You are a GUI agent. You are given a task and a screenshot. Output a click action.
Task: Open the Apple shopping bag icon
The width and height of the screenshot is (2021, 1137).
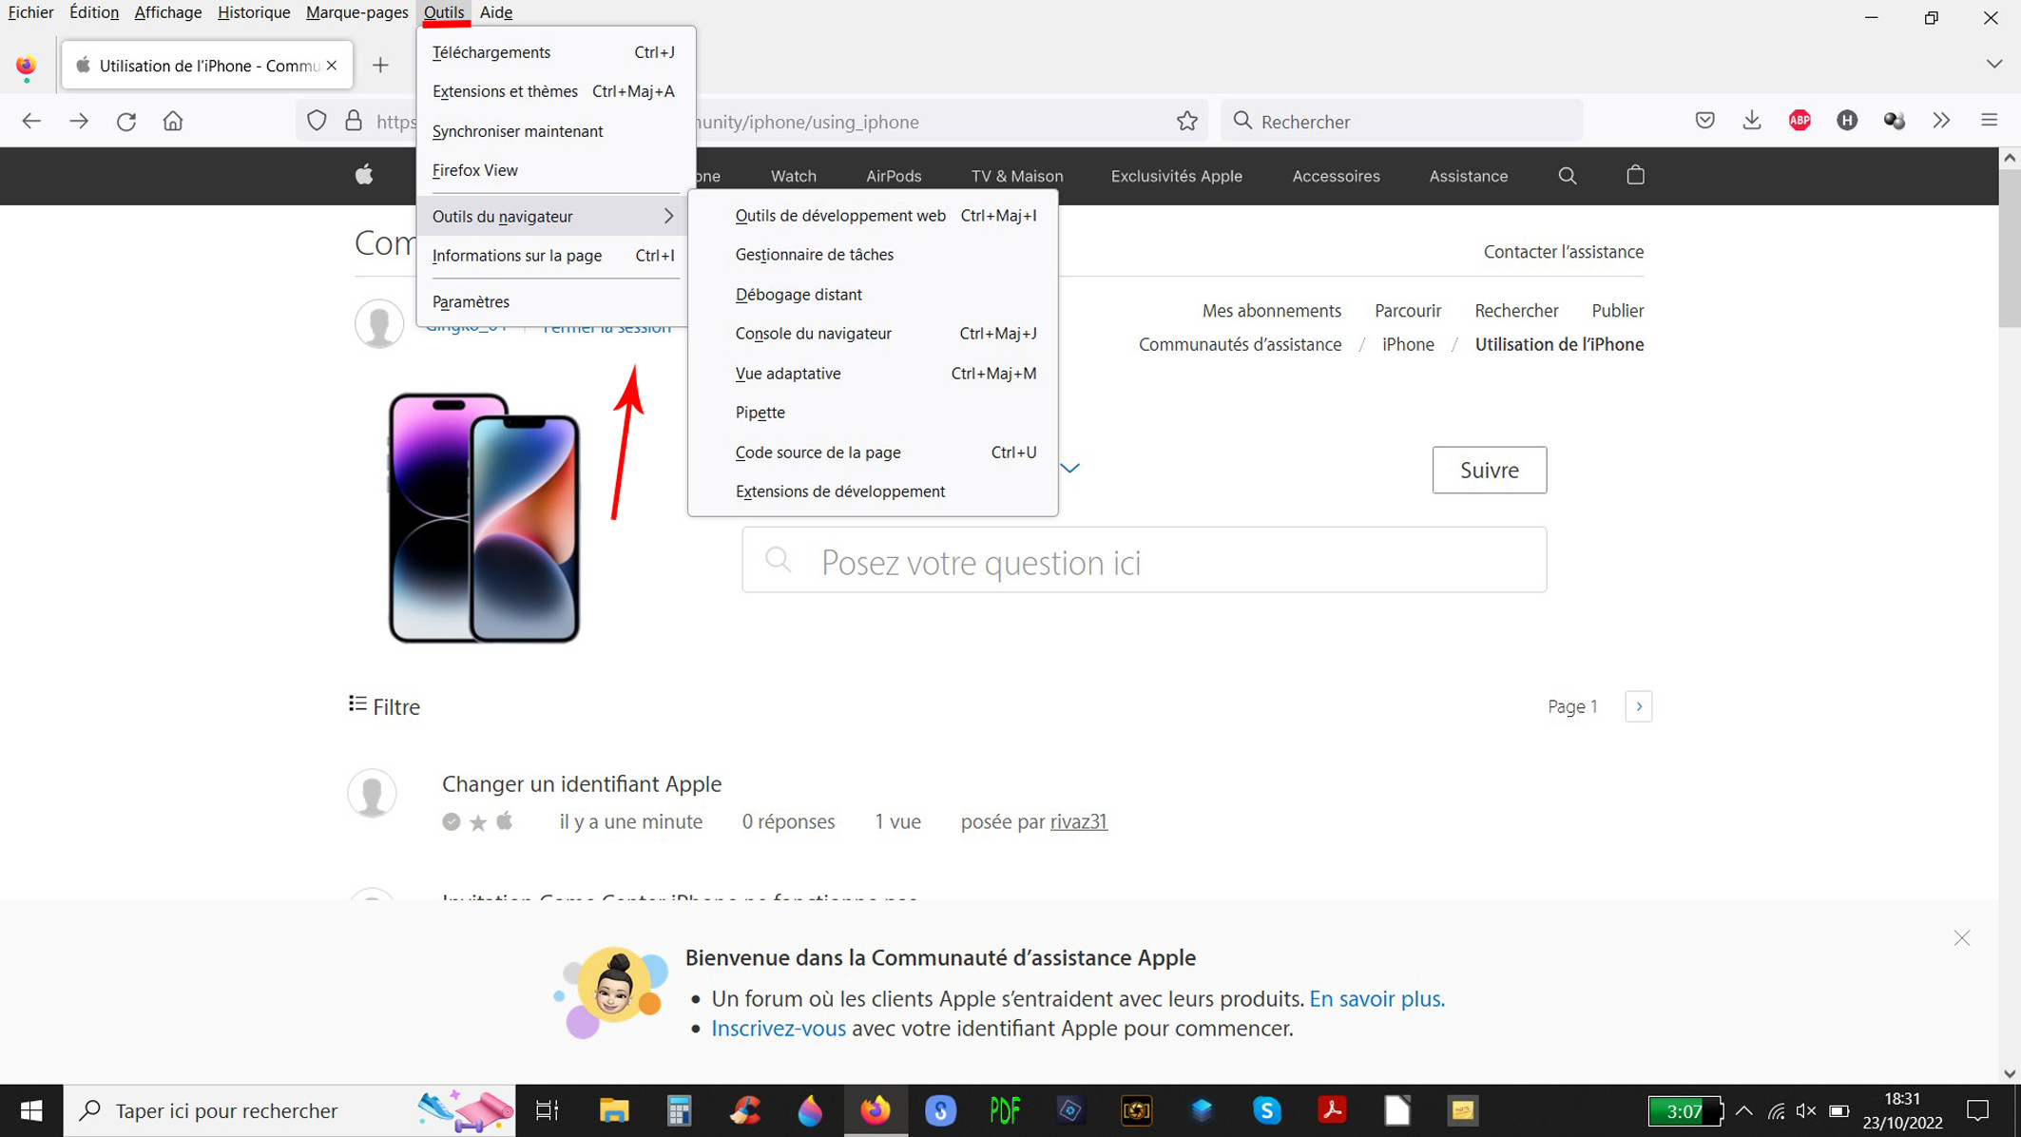(1635, 175)
